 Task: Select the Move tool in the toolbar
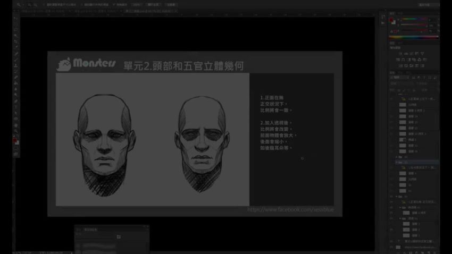click(x=16, y=18)
